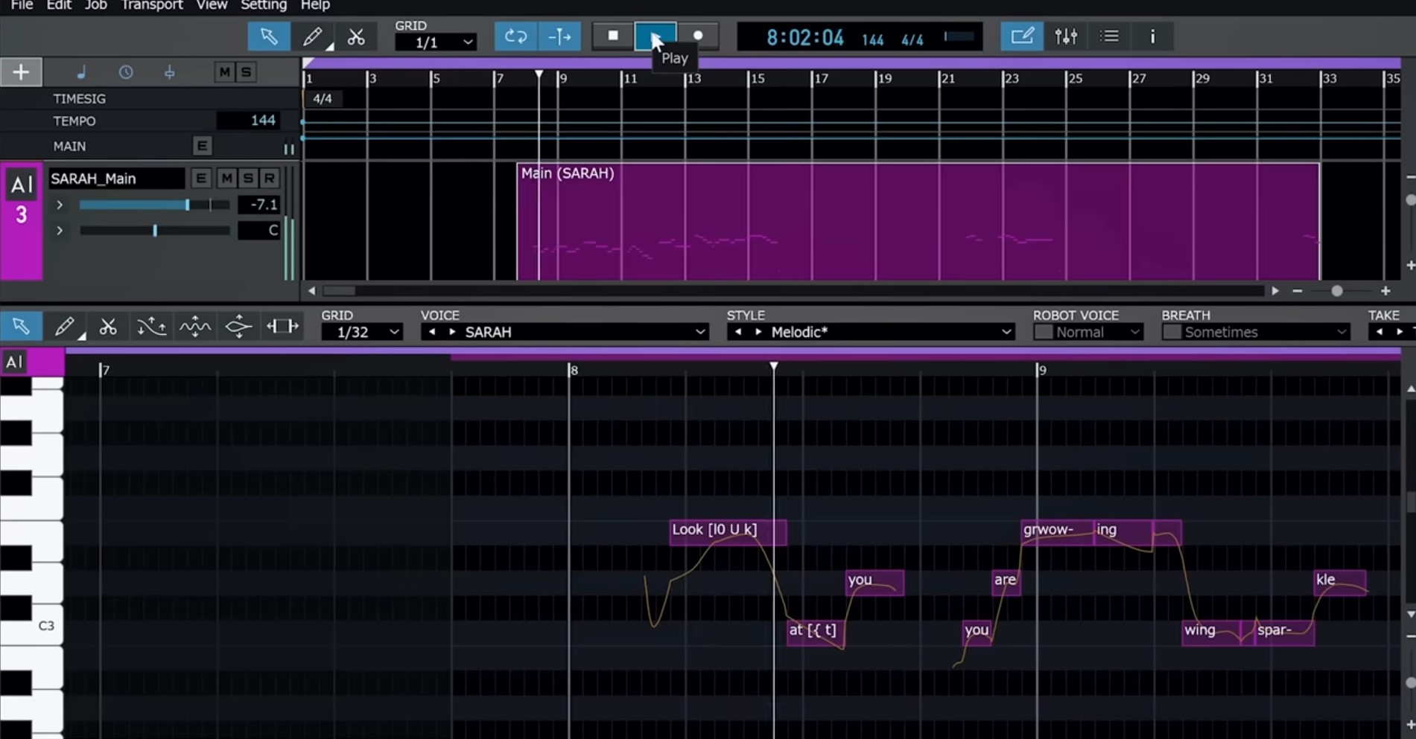Screen dimensions: 1416x739
Task: Select the up-down arrows pitch tool
Action: point(238,326)
